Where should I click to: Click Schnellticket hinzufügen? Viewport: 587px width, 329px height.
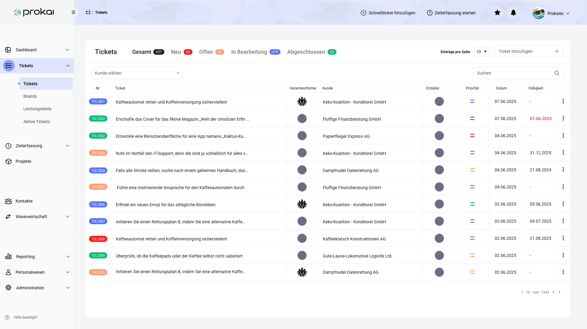[x=388, y=13]
